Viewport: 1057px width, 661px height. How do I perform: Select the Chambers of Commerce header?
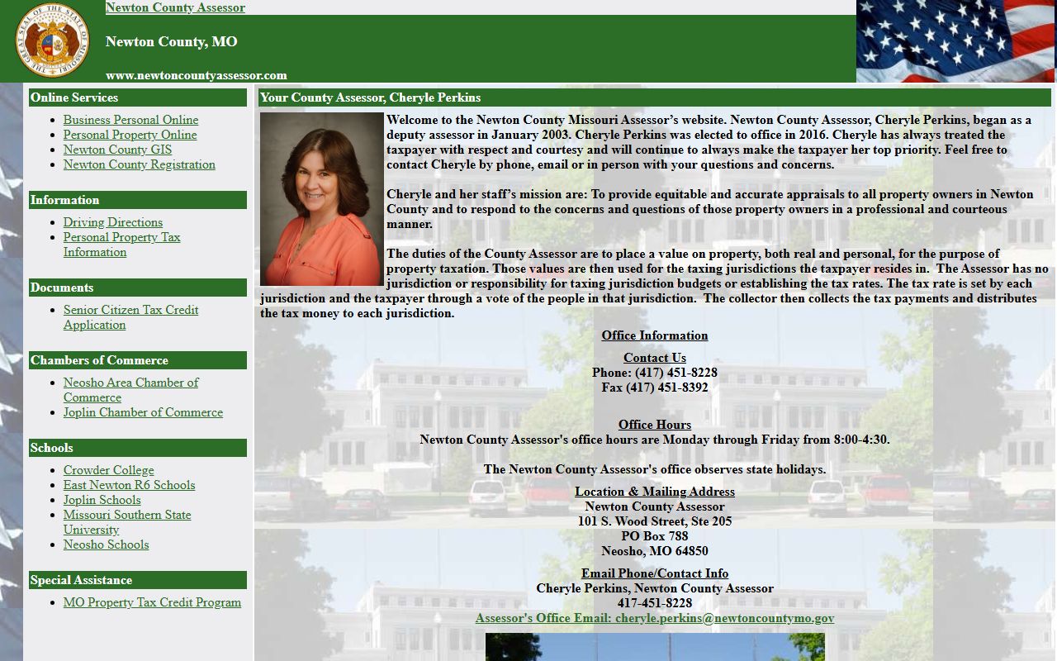pyautogui.click(x=138, y=360)
